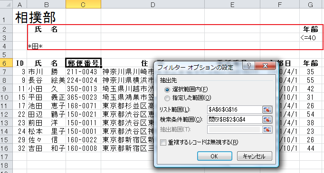Click name cell 小田 久

46,89
